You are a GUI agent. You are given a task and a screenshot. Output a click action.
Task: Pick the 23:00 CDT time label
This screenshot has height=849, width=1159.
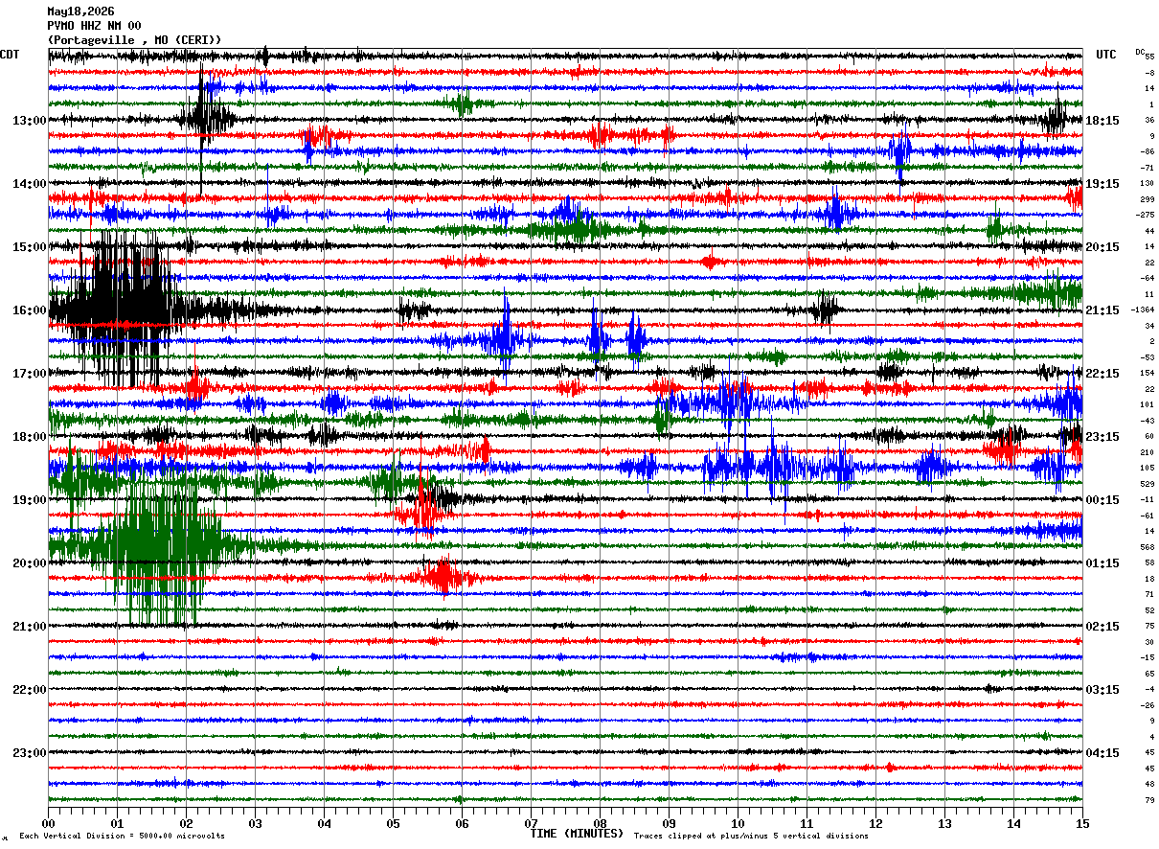pyautogui.click(x=29, y=753)
